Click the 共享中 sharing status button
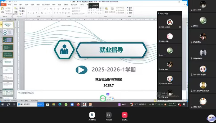This screenshot has height=123, width=216. click(94, 5)
